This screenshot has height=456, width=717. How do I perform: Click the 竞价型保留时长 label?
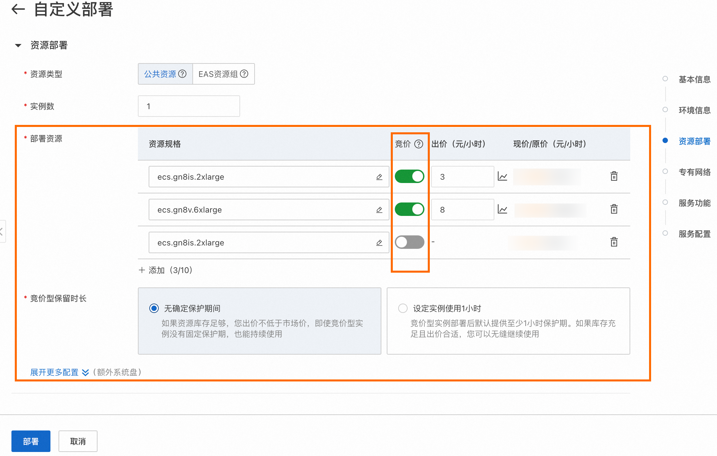[58, 299]
